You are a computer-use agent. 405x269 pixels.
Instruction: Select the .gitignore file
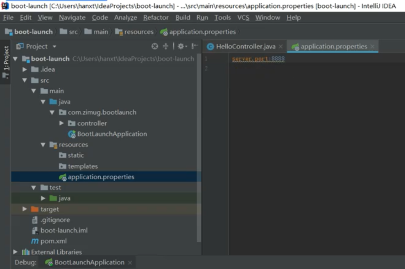pos(51,220)
